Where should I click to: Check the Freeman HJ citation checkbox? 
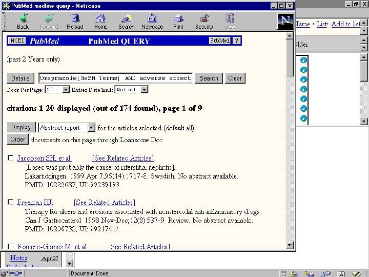tap(11, 202)
